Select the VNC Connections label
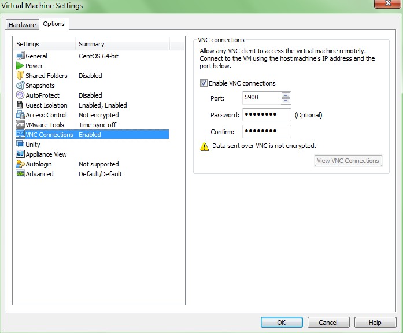Screen dimensions: 403x333 [x=49, y=135]
